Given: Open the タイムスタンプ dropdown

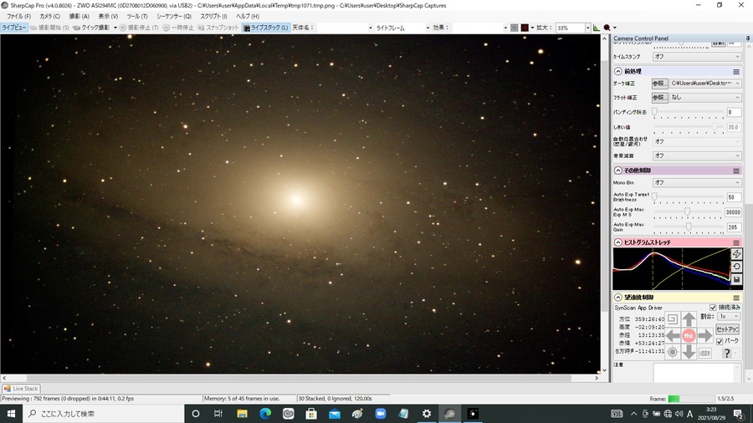Looking at the screenshot, I should tap(697, 57).
